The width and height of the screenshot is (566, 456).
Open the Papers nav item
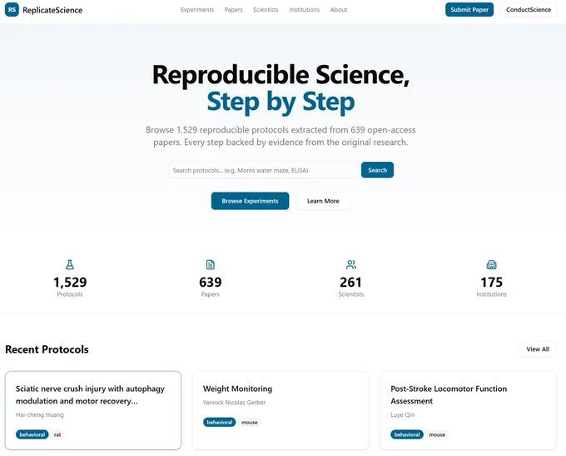coord(234,10)
